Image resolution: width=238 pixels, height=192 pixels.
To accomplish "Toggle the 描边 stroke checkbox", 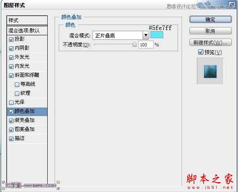I will [11, 139].
